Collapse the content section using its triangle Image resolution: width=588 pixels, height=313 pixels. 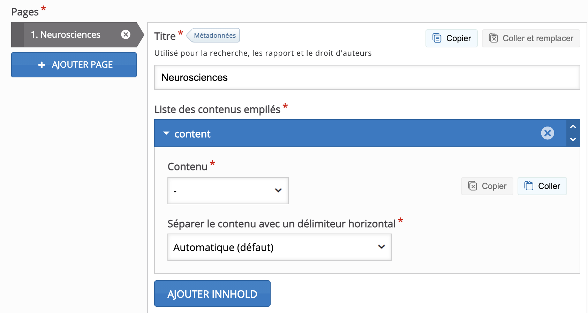166,133
